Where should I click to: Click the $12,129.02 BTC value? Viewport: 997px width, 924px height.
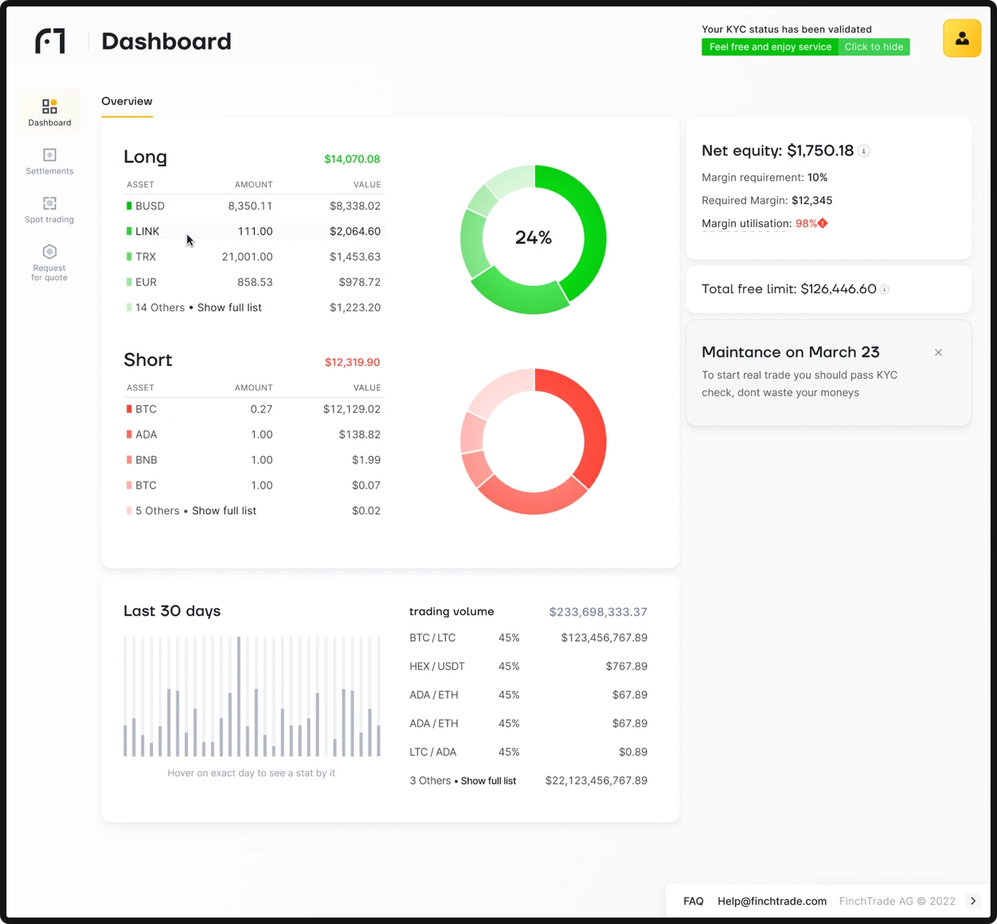point(352,409)
